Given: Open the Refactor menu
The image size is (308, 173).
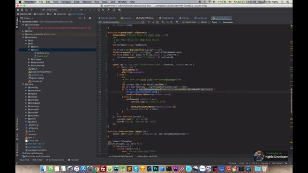Looking at the screenshot, I should click(x=87, y=2).
